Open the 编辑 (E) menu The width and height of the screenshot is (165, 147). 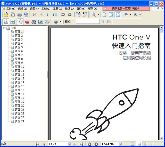pos(22,9)
